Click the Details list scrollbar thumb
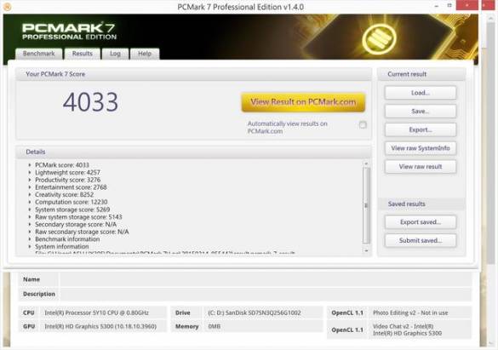 tap(366, 205)
